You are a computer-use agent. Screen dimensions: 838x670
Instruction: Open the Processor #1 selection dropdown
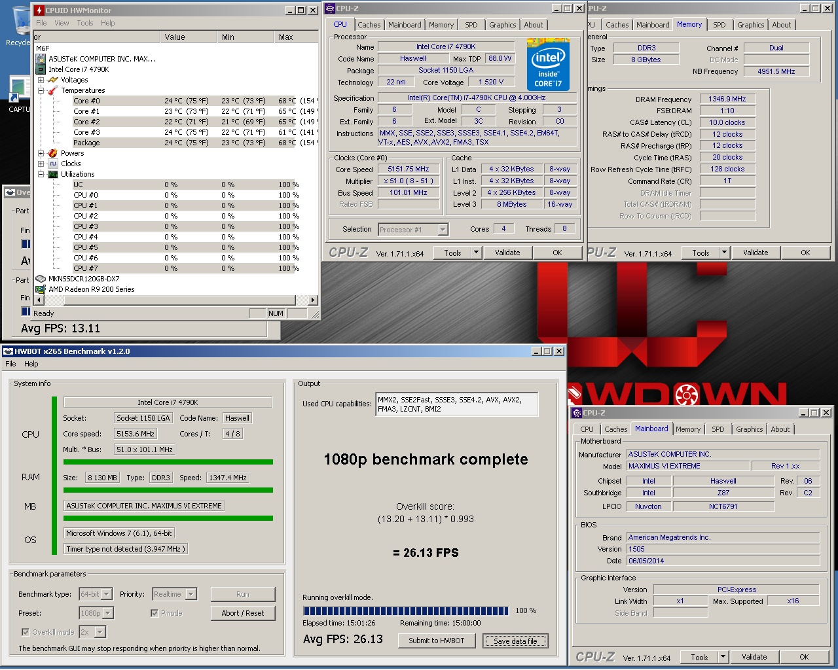443,230
